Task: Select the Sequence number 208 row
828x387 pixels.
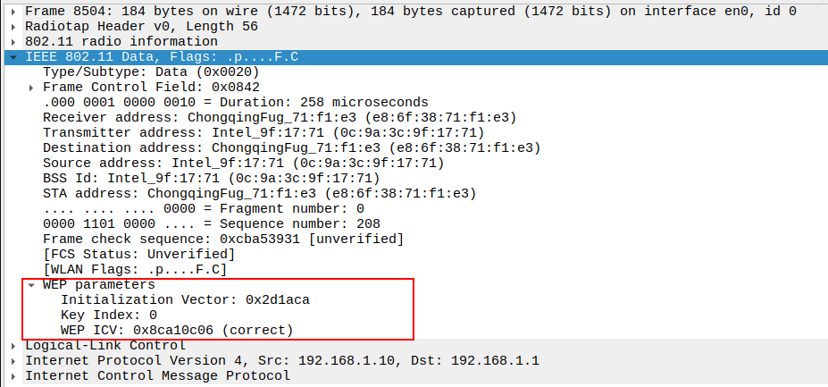Action: coord(211,224)
